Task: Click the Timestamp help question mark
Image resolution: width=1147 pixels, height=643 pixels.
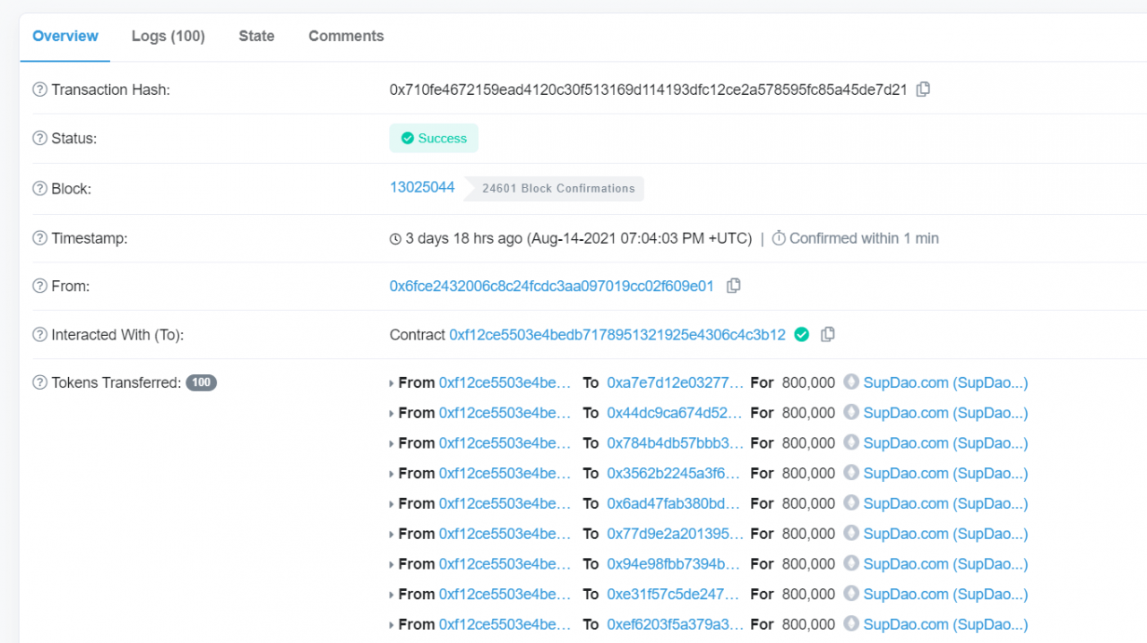Action: pyautogui.click(x=39, y=237)
